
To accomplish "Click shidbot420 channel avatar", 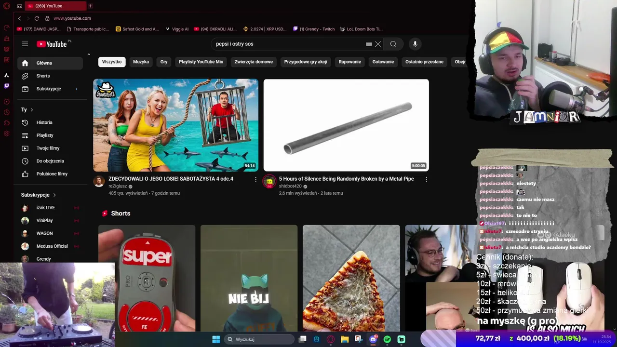I will pos(269,181).
